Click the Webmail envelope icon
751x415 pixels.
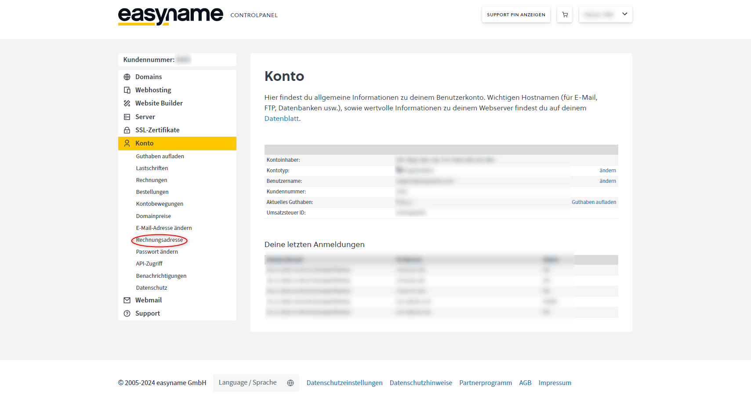(127, 300)
